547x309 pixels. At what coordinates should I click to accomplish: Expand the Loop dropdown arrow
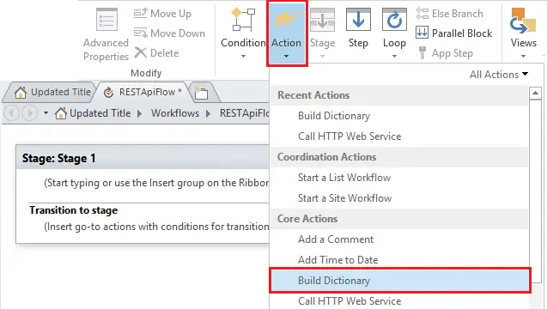click(x=394, y=56)
